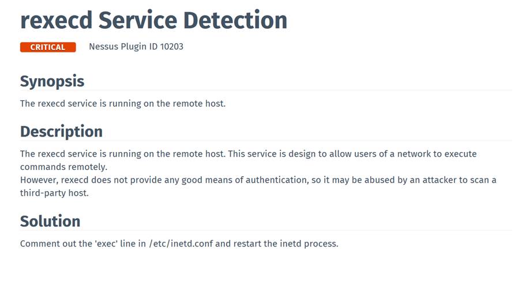
Task: Click the "third-party host." line
Action: coord(54,193)
